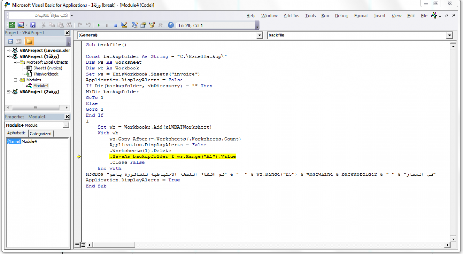
Task: Toggle Folders view in Project panel
Action: point(29,41)
